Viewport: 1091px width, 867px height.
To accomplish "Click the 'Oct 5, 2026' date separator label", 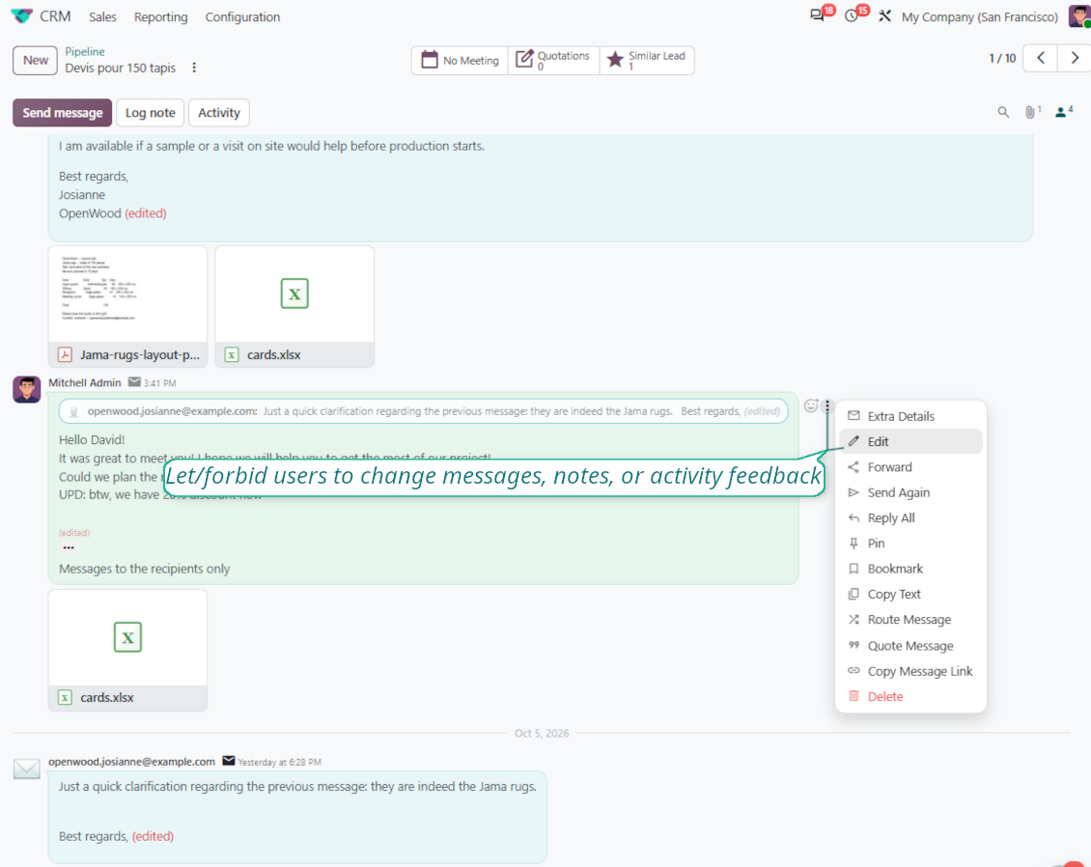I will click(x=542, y=734).
